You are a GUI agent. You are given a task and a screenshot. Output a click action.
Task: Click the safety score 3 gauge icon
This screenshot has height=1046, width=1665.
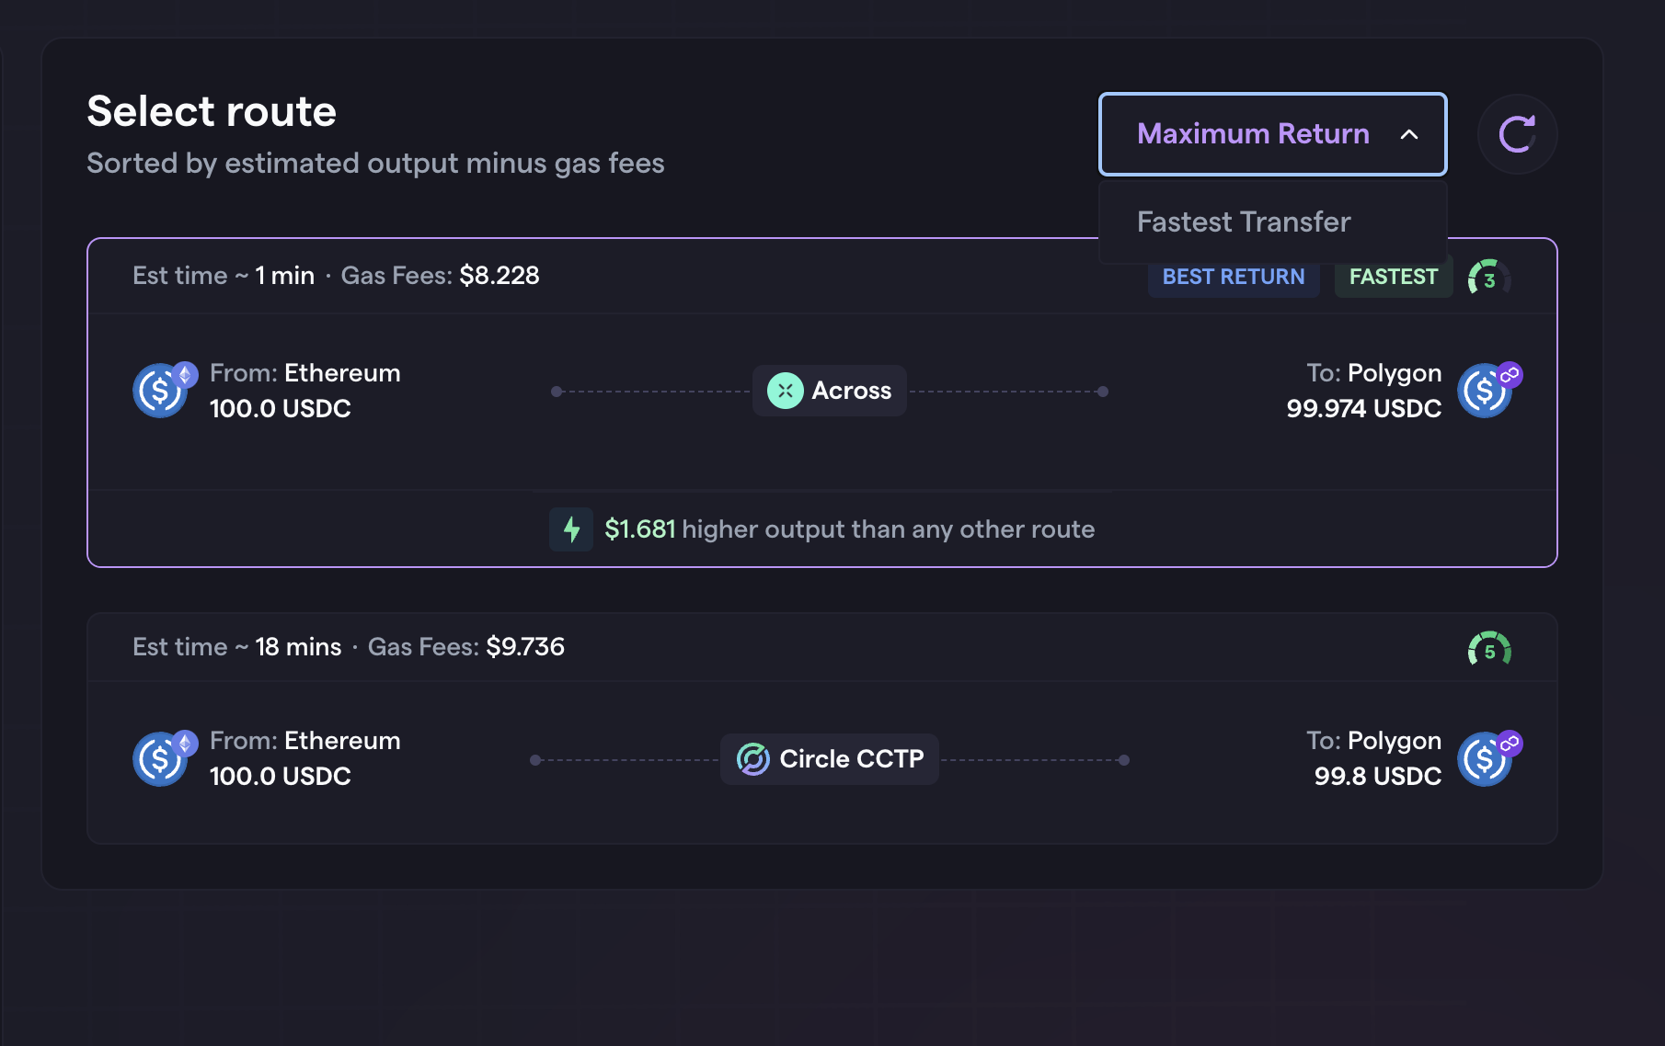(x=1489, y=278)
